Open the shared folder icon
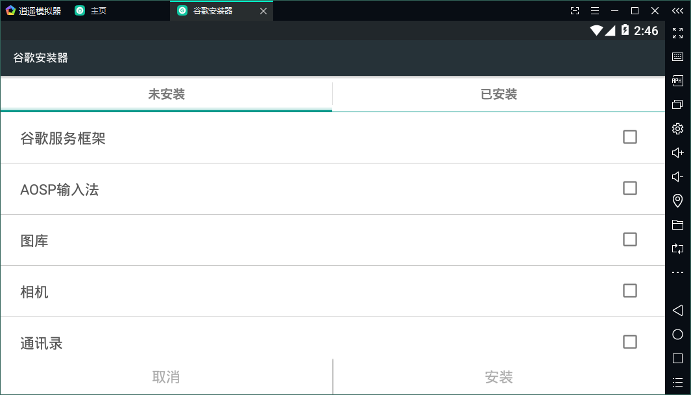The height and width of the screenshot is (395, 691). pyautogui.click(x=678, y=224)
